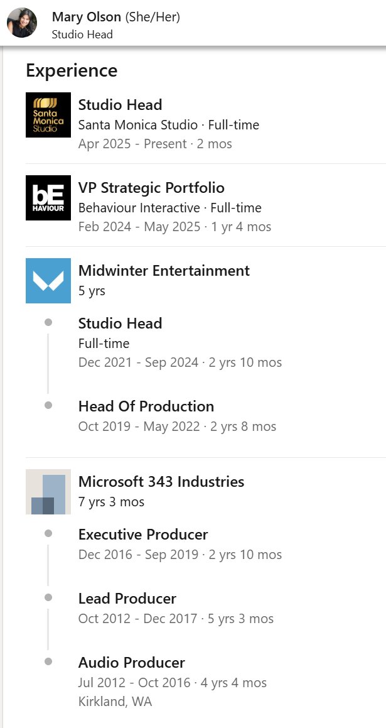The height and width of the screenshot is (728, 386).
Task: Open the Santa Monica Studio logo
Action: [x=48, y=115]
